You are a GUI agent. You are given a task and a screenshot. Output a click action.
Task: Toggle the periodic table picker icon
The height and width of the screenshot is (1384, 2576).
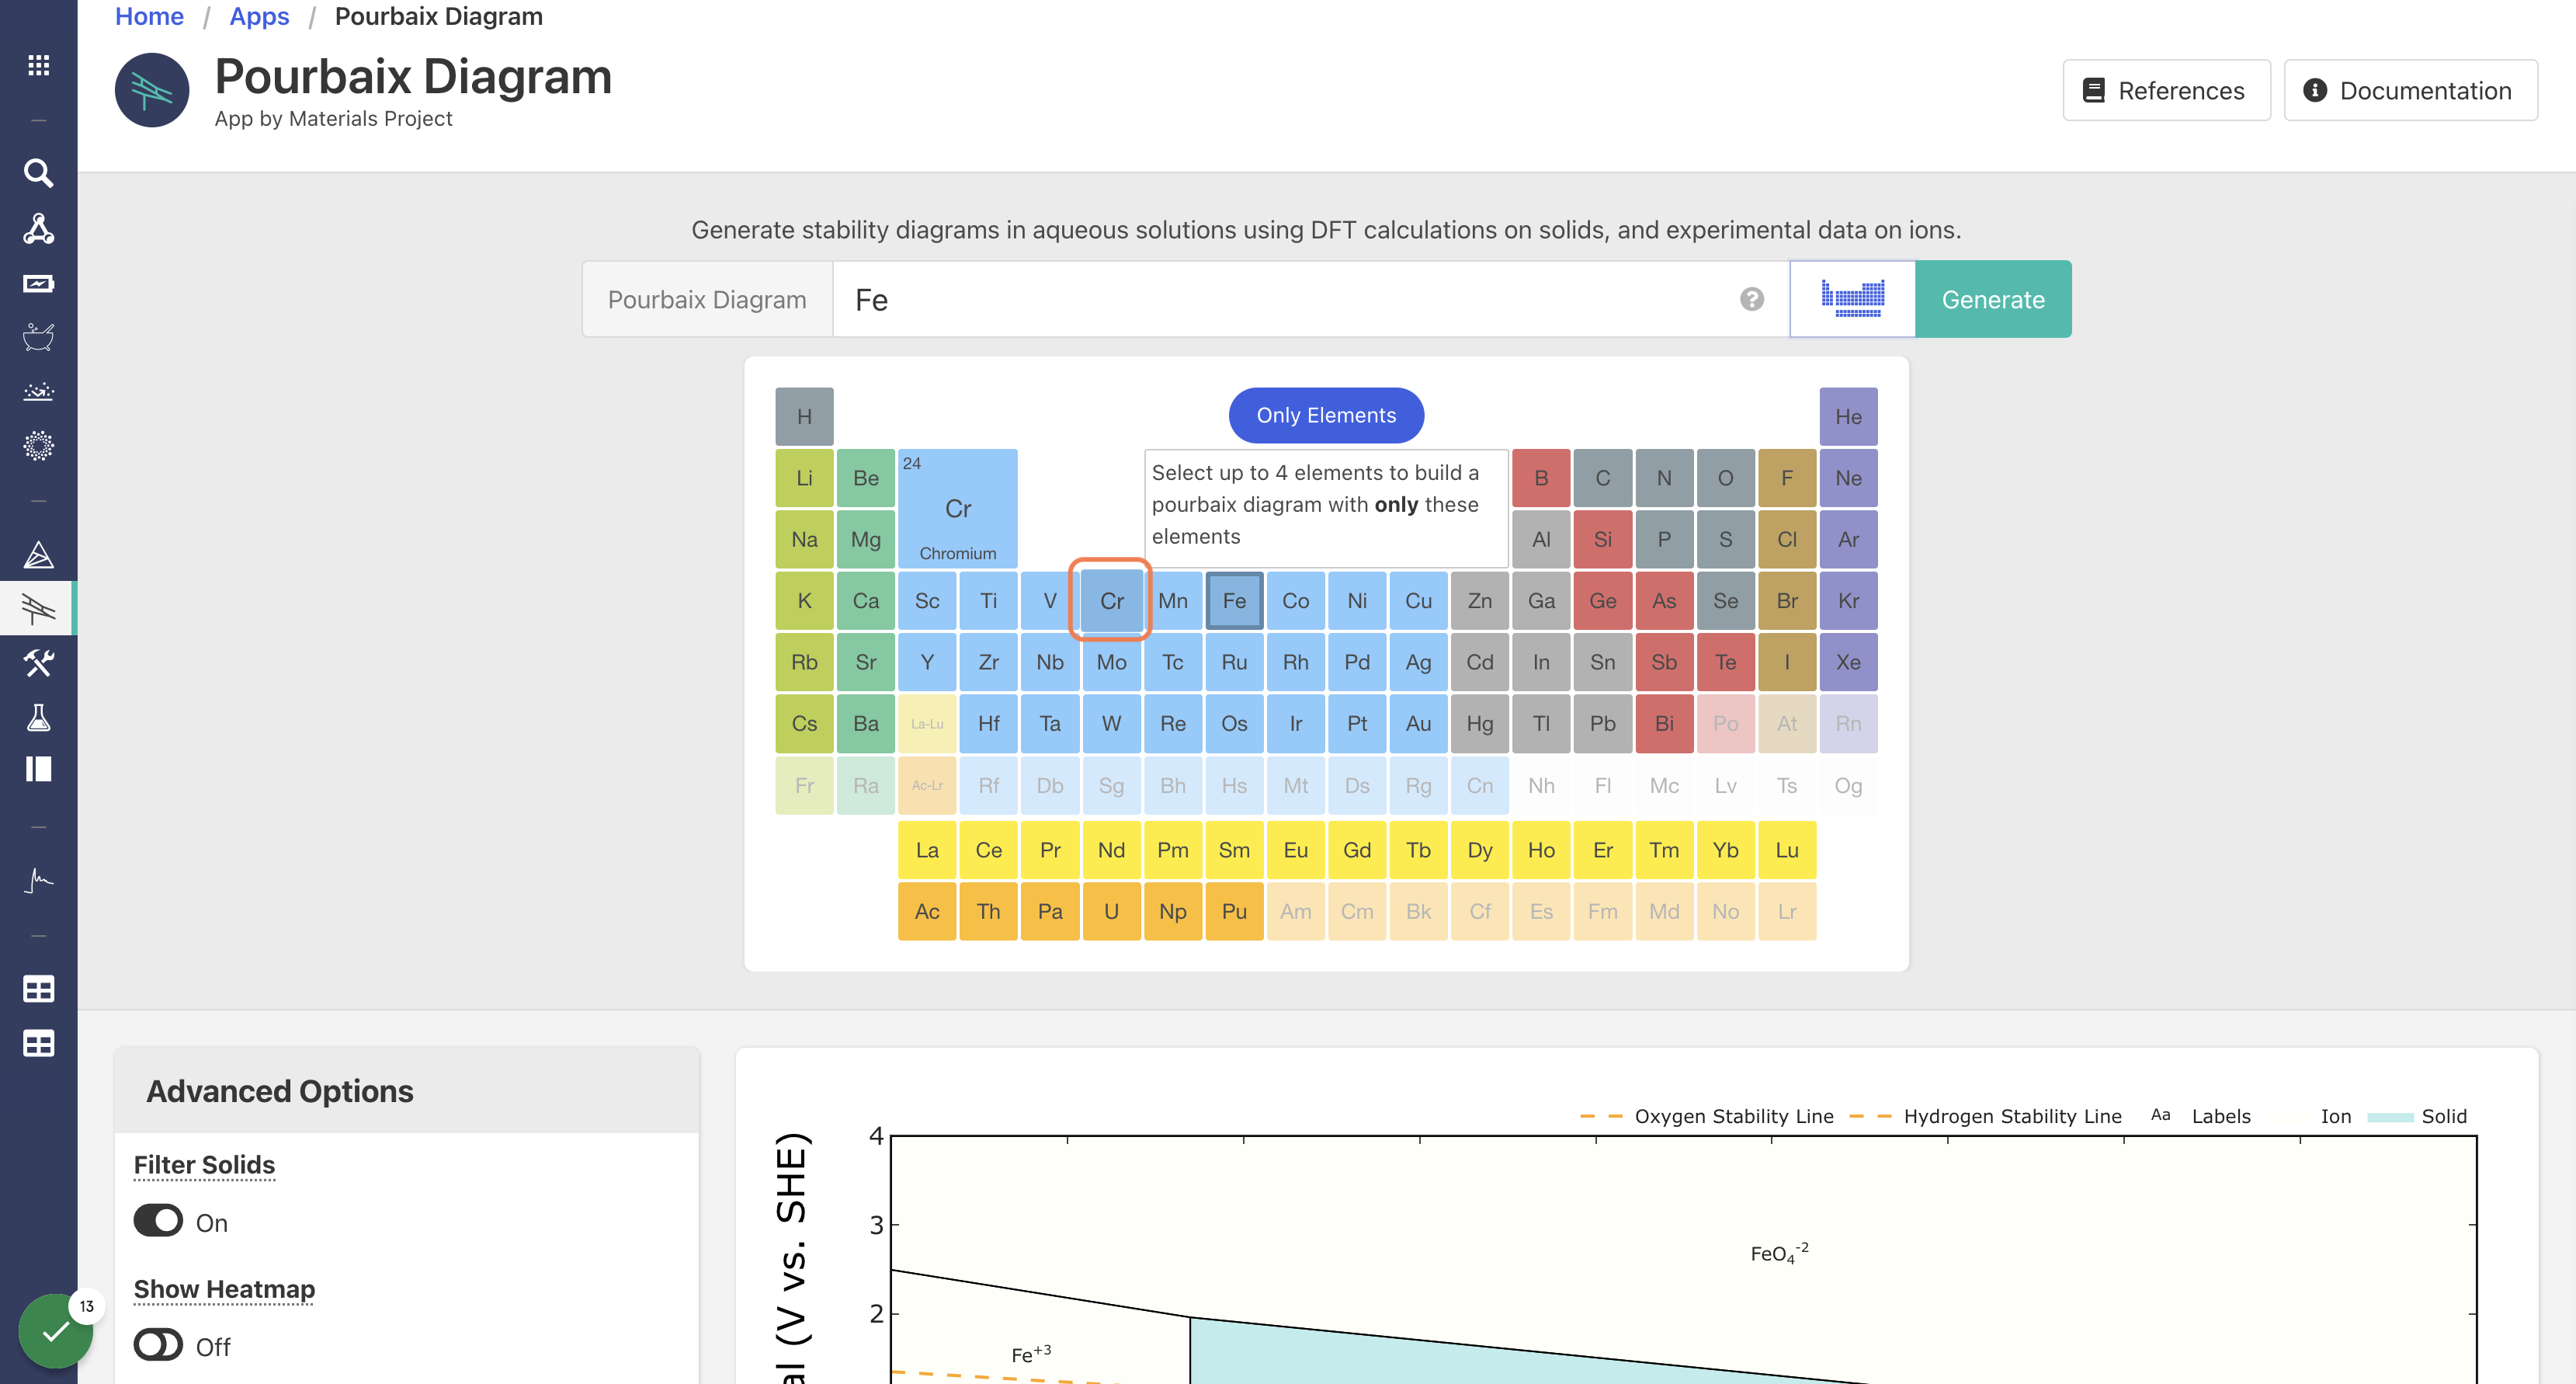coord(1852,299)
